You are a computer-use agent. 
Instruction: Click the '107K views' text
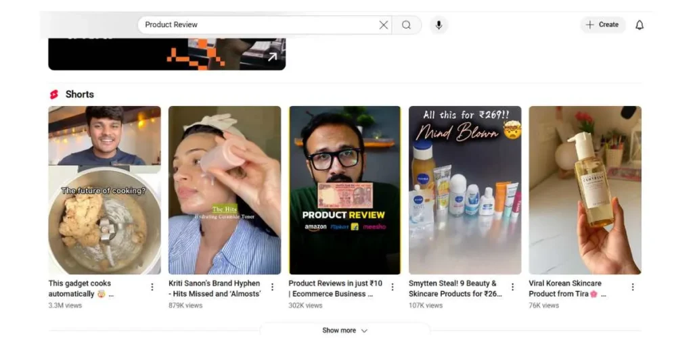(x=426, y=305)
